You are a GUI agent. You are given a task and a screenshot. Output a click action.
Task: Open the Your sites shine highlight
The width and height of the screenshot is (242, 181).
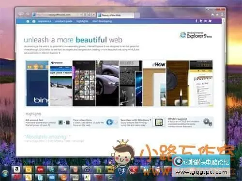click(x=95, y=123)
